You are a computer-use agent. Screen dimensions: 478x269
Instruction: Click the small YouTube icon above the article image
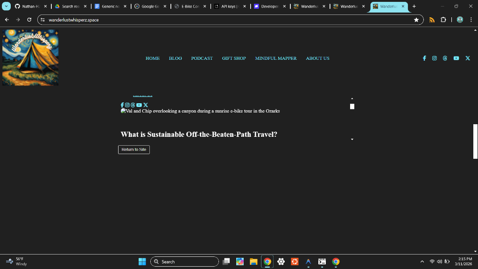(x=139, y=105)
